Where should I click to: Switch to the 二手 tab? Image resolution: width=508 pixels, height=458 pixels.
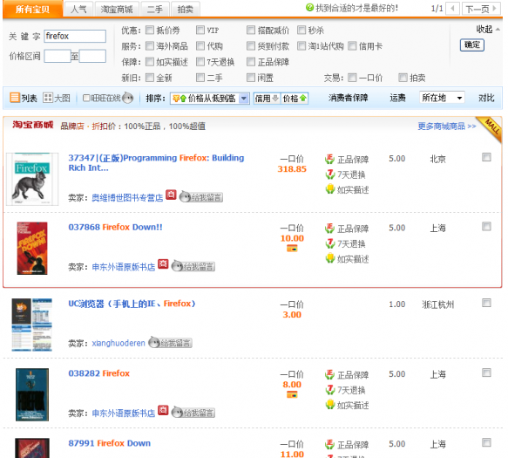pos(155,9)
